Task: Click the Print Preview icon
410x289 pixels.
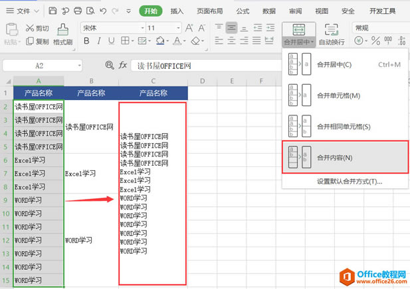Action: 90,11
